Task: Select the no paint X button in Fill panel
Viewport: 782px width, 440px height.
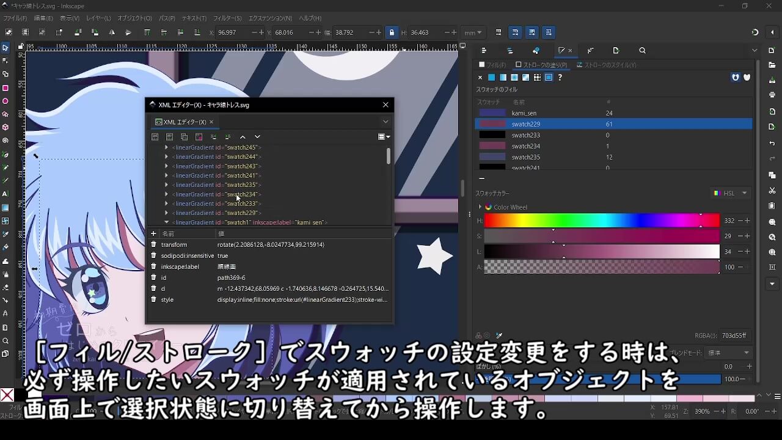Action: click(480, 78)
